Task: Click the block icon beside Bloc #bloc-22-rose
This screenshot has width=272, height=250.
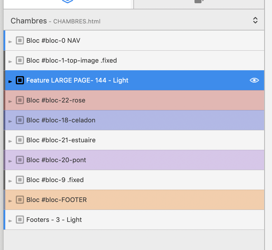Action: pyautogui.click(x=20, y=100)
